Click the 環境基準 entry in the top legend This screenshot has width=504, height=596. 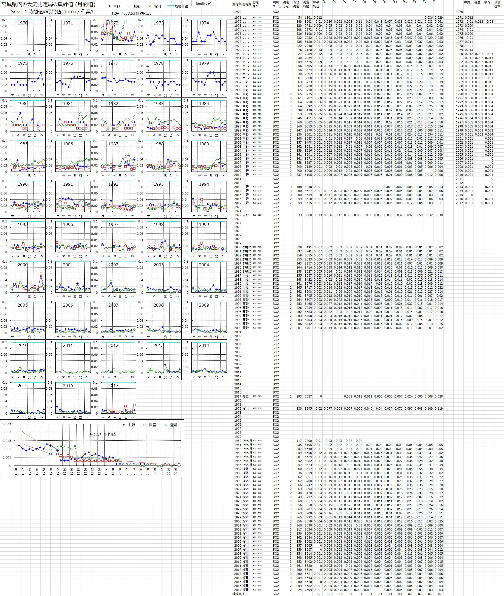point(177,6)
